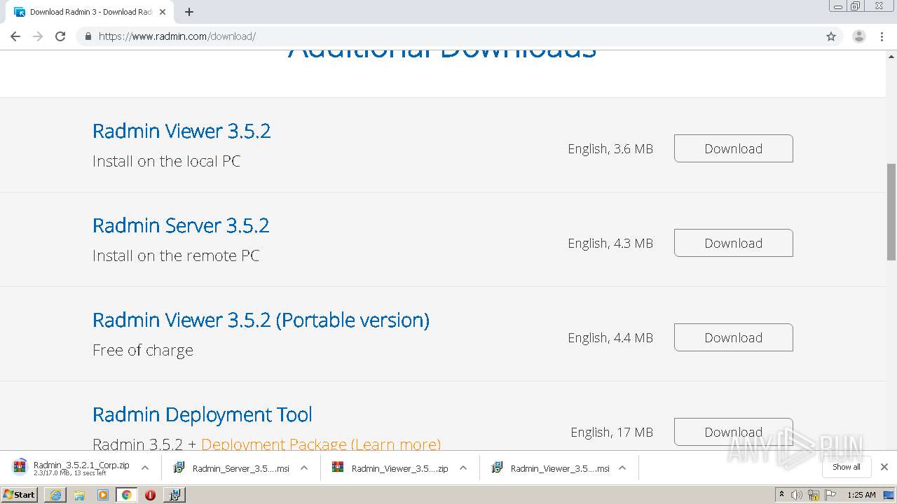Open the Windows Start menu
Image resolution: width=897 pixels, height=504 pixels.
(20, 494)
